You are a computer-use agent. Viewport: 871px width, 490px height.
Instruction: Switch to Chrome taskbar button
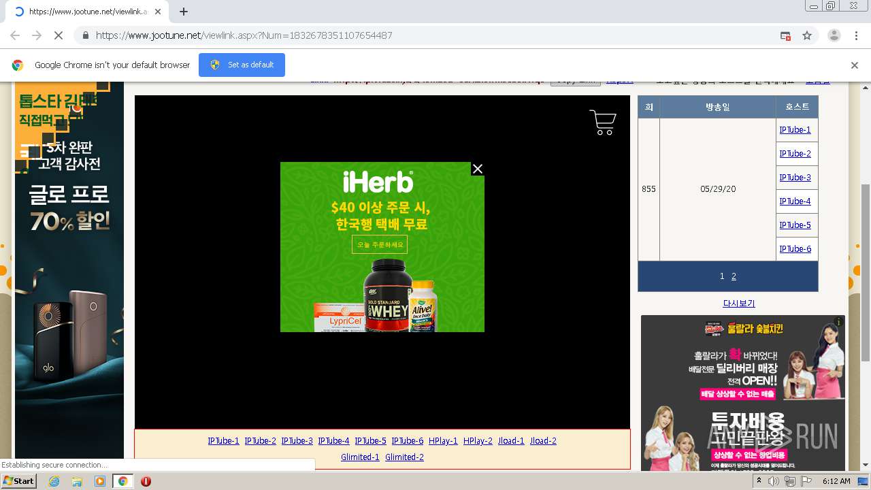[x=122, y=481]
